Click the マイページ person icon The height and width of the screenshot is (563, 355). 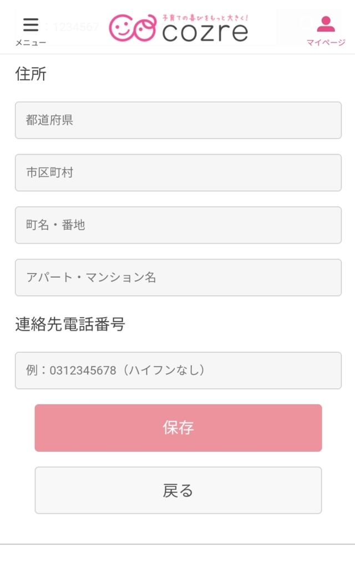pos(326,24)
